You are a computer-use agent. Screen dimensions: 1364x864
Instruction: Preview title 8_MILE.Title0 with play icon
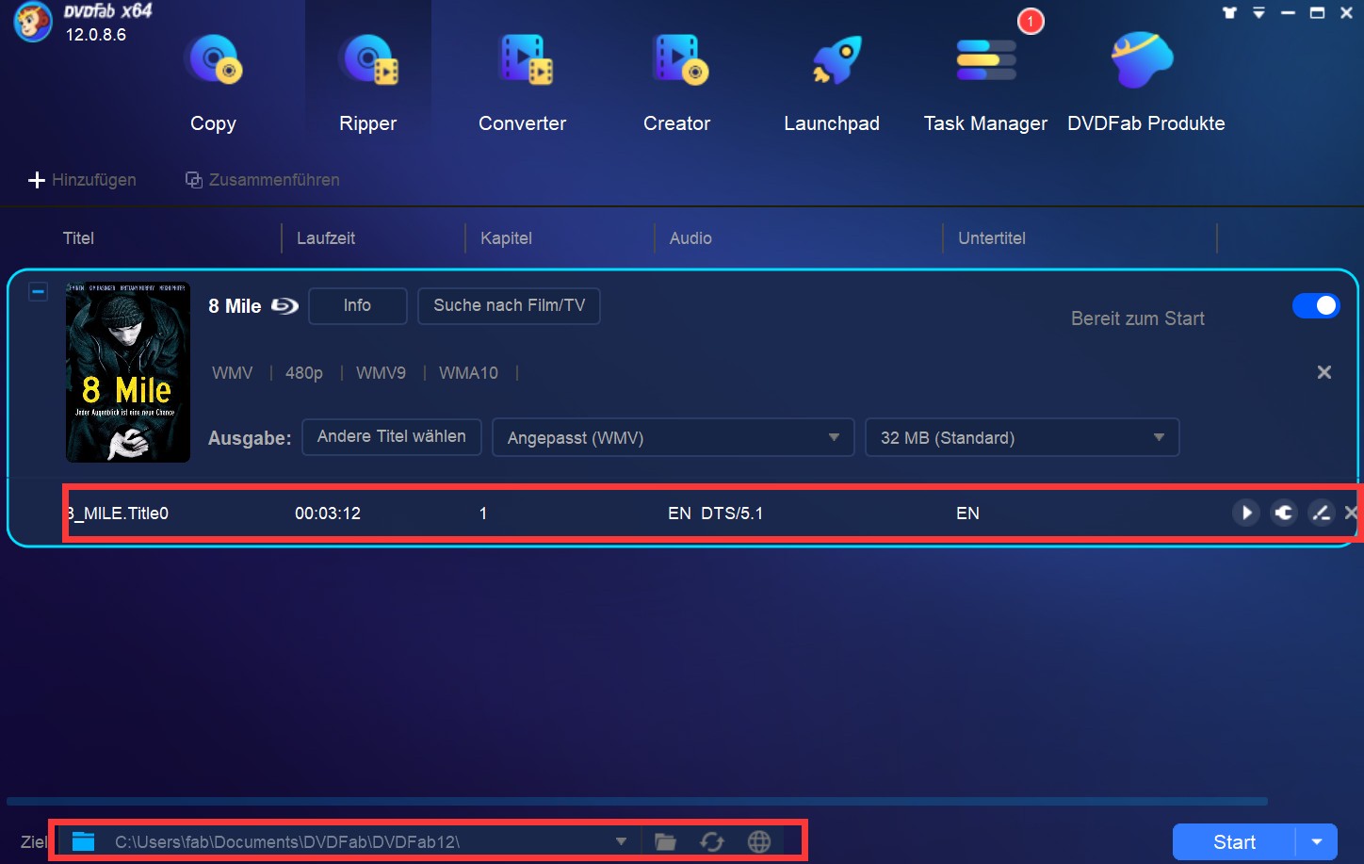(1246, 513)
